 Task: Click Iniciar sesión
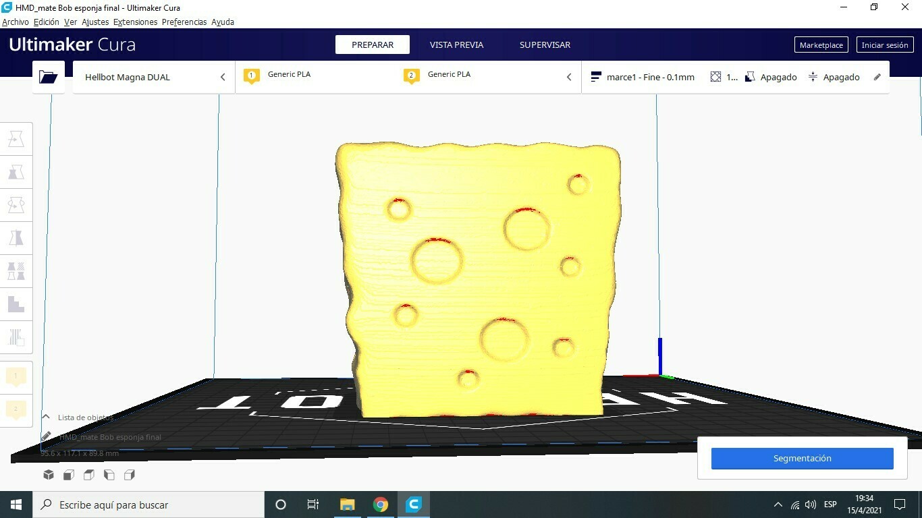885,45
